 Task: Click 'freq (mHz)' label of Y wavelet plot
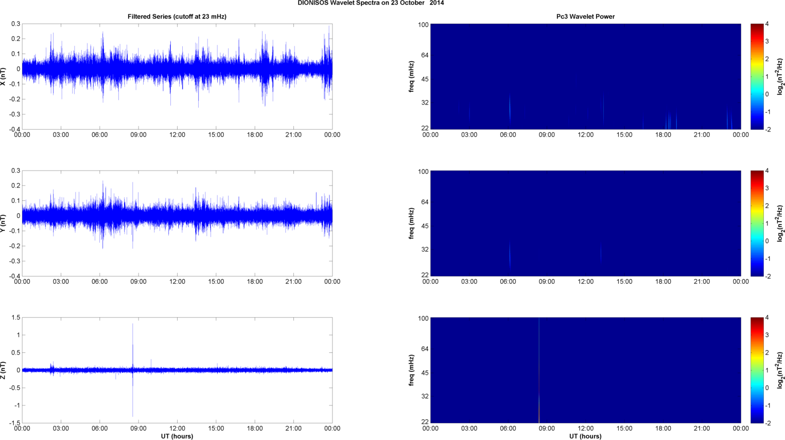(x=412, y=223)
